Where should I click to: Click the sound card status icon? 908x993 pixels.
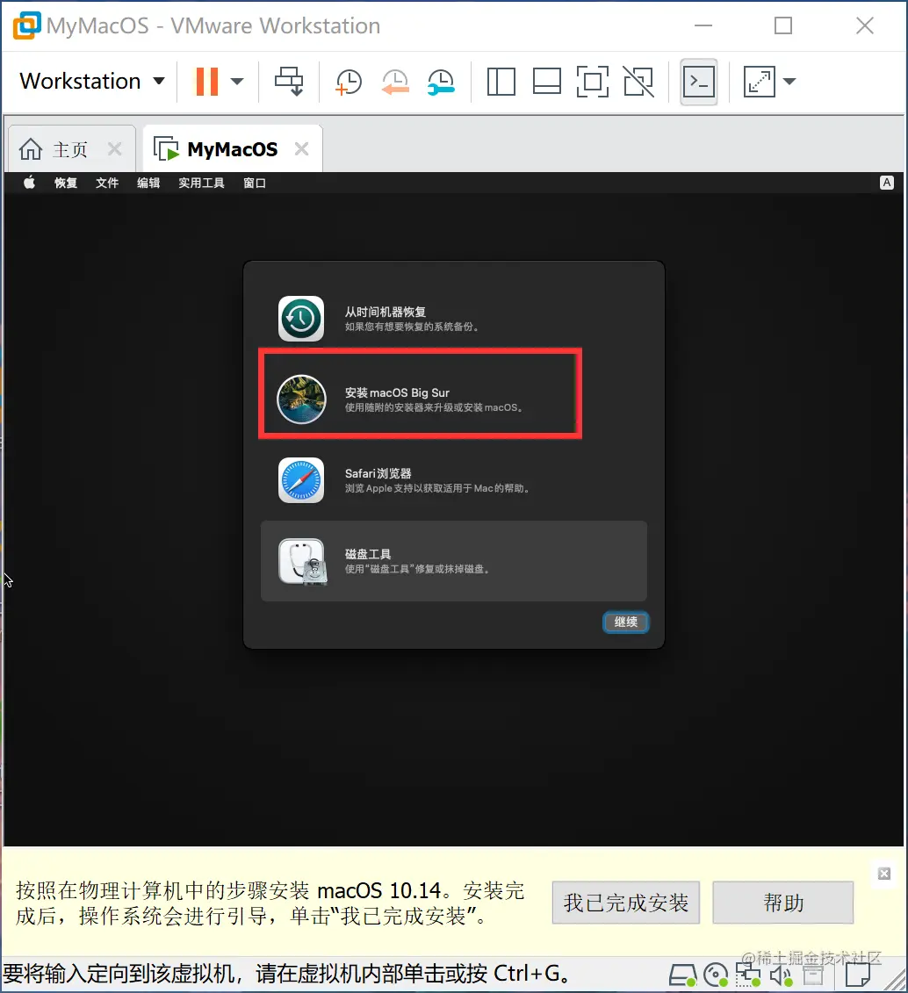coord(782,976)
